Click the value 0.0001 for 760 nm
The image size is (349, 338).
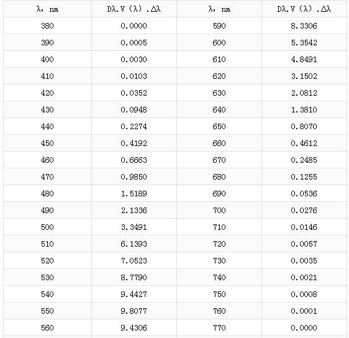304,311
